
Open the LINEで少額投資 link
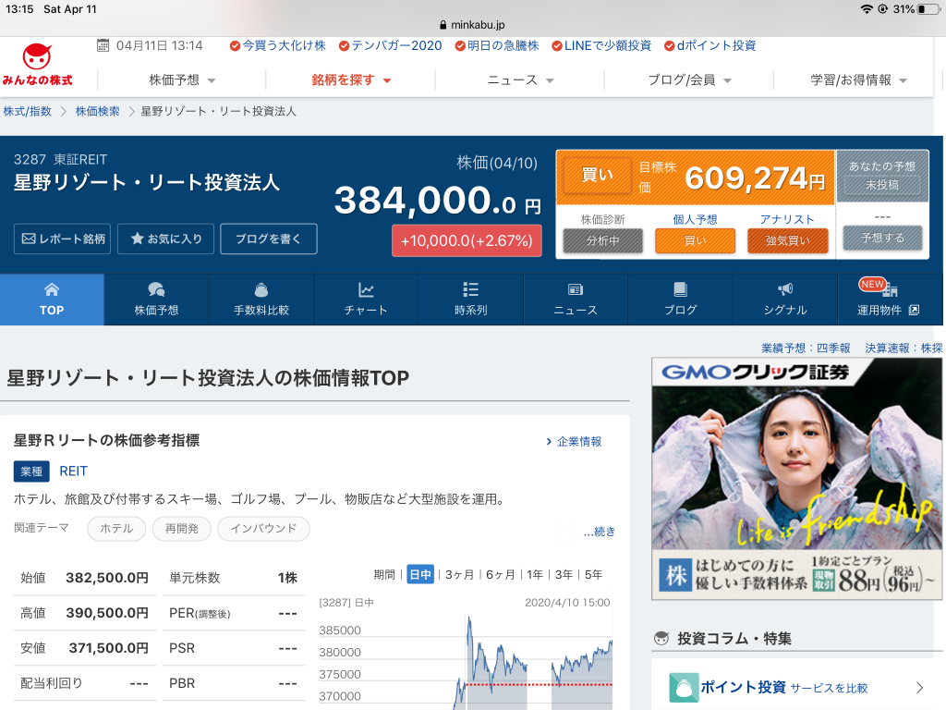coord(601,45)
